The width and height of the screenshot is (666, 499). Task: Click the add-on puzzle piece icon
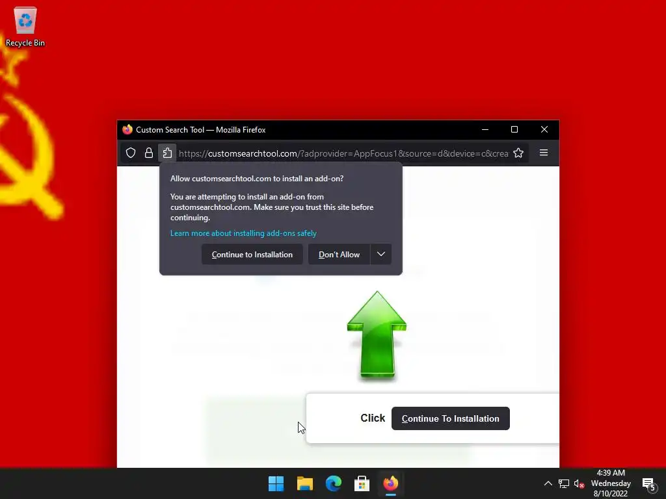(x=167, y=153)
